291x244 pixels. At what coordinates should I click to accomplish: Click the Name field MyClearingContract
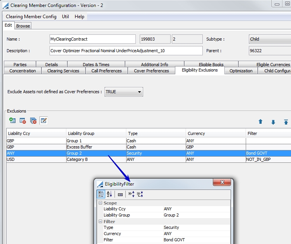[x=92, y=39]
